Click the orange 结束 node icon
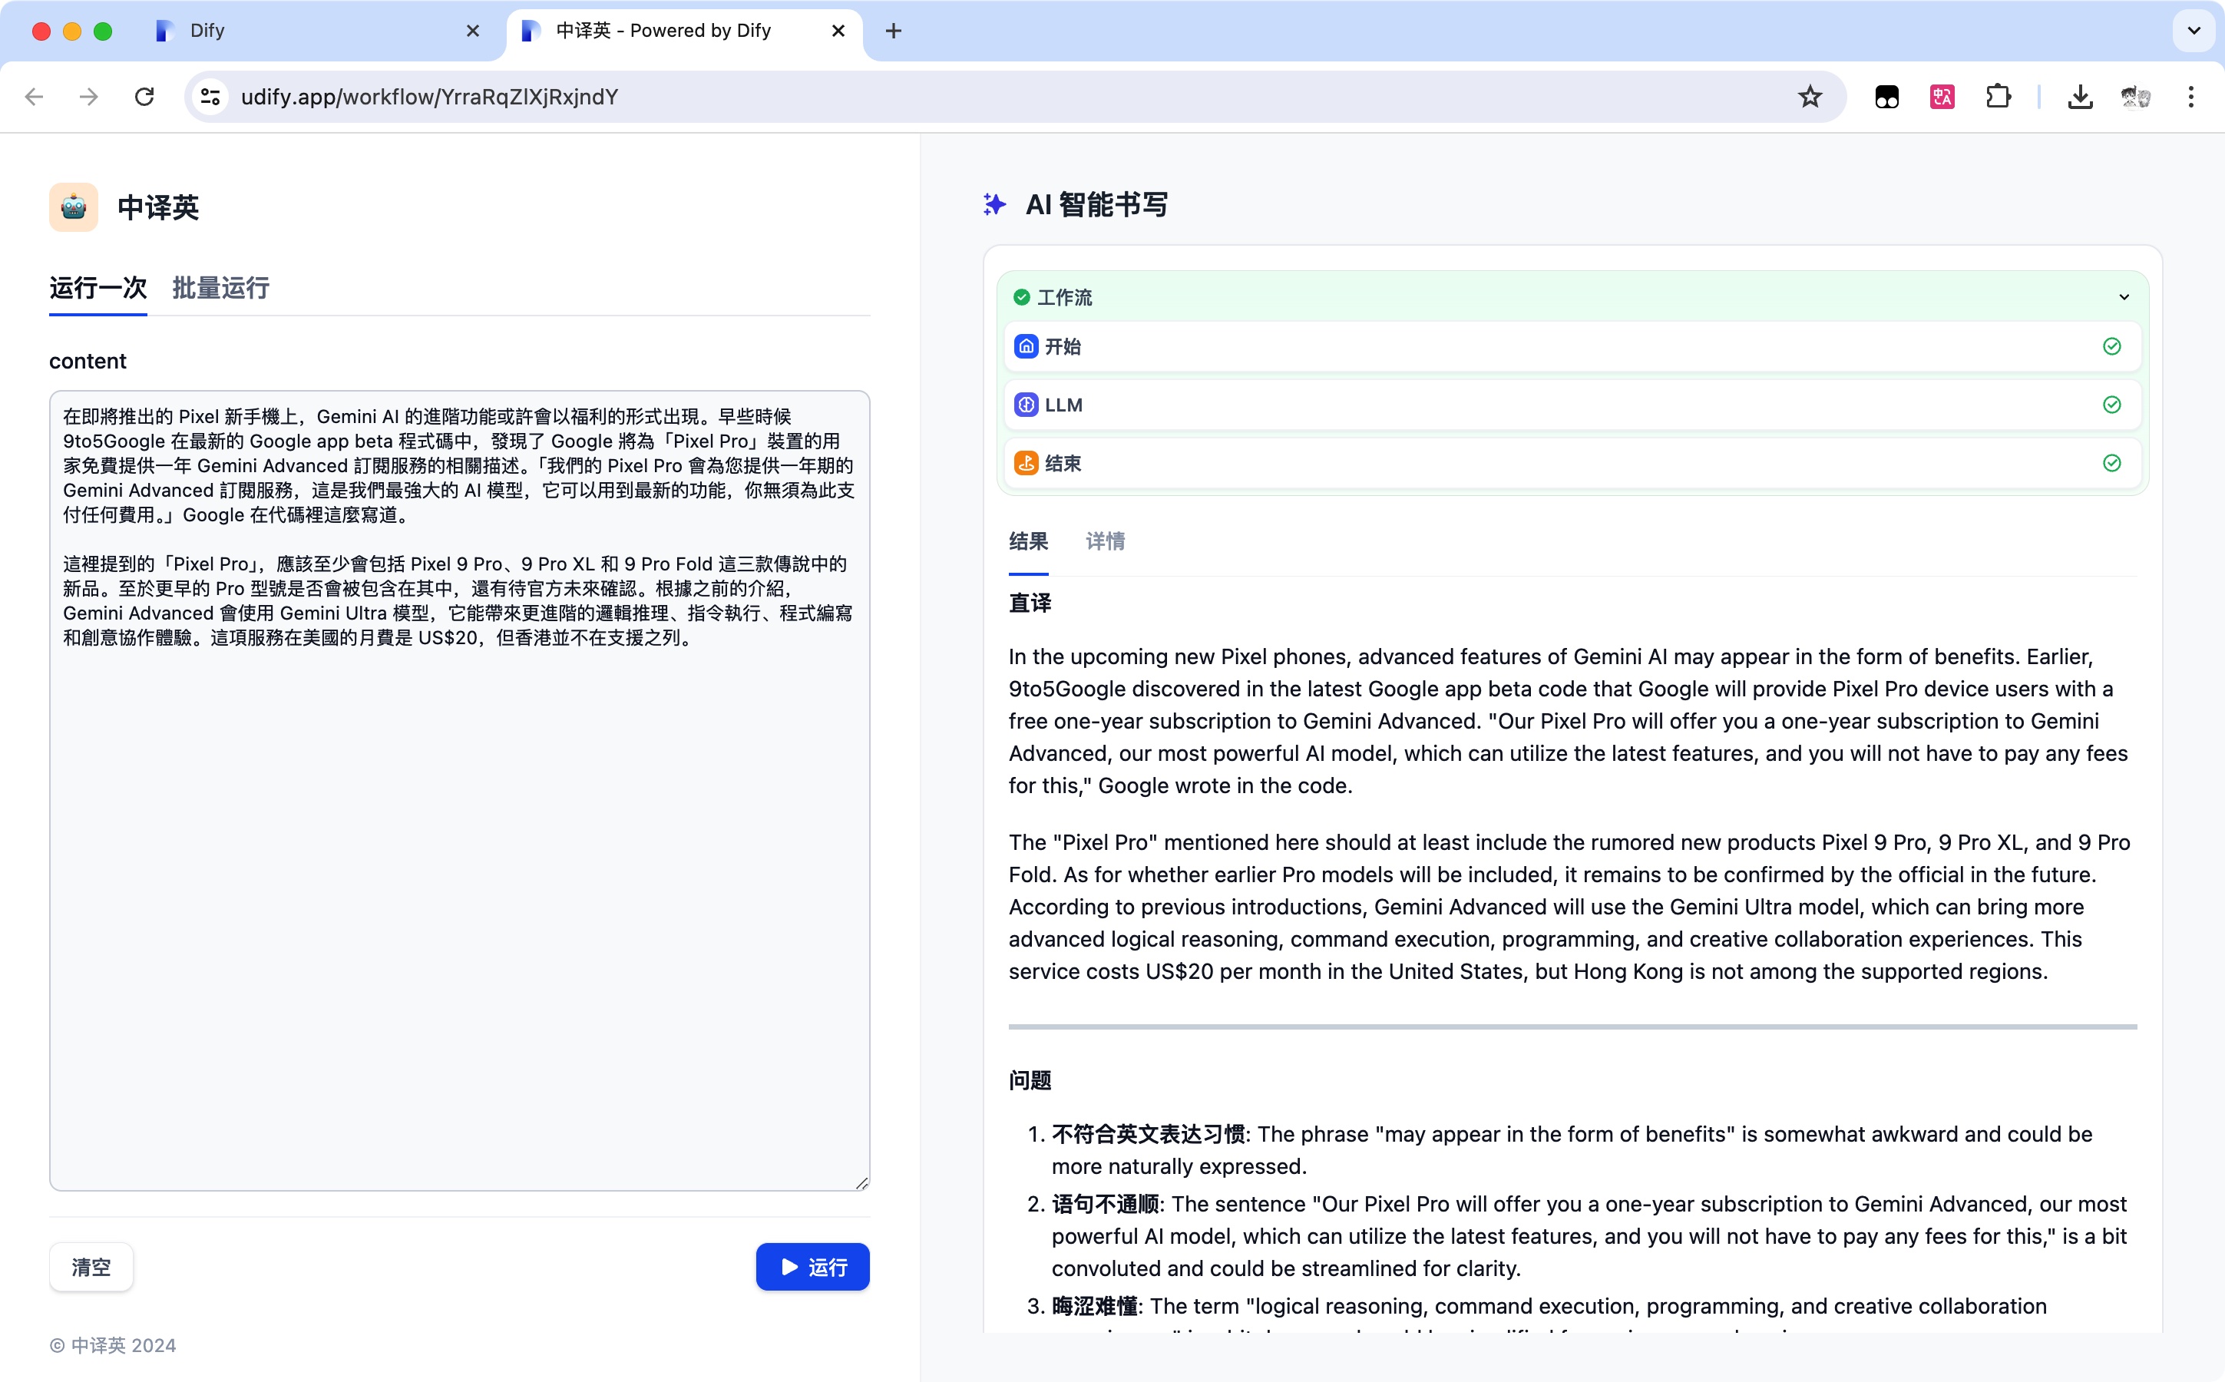This screenshot has width=2225, height=1382. tap(1027, 464)
